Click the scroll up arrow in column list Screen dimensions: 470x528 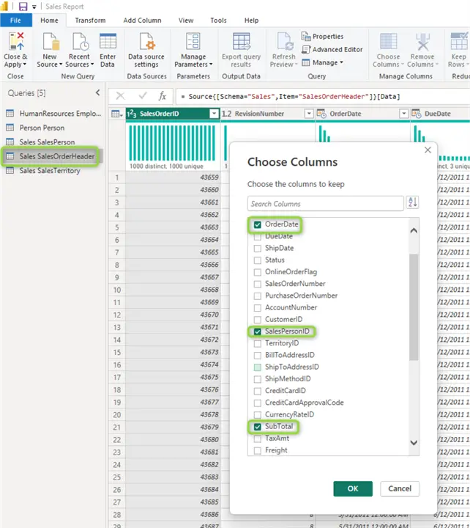point(414,230)
